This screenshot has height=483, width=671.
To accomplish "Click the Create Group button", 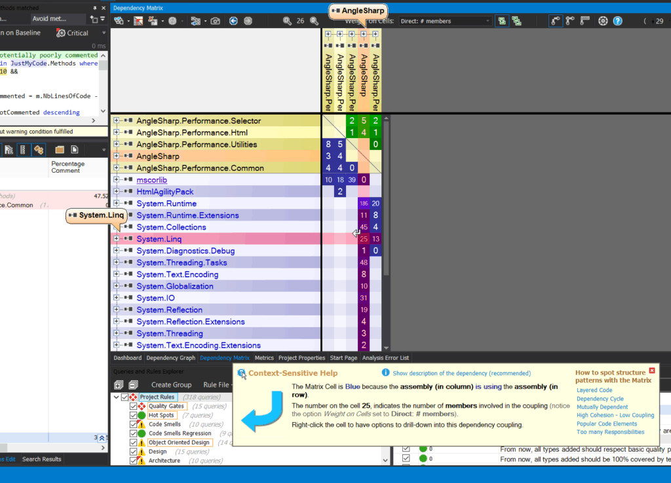I will (x=171, y=385).
